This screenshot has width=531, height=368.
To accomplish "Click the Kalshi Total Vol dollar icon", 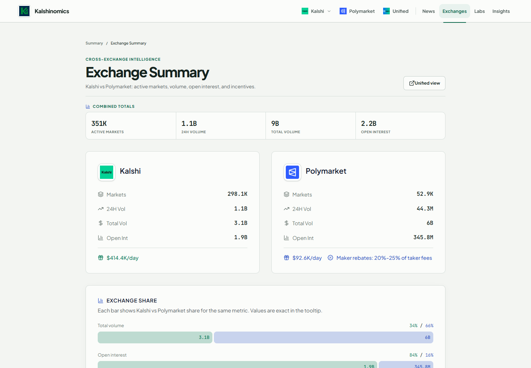I will (x=101, y=223).
